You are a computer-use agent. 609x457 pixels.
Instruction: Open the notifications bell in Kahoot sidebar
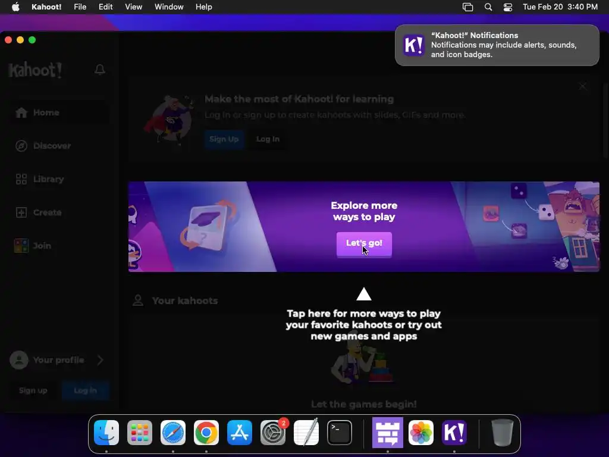point(100,70)
